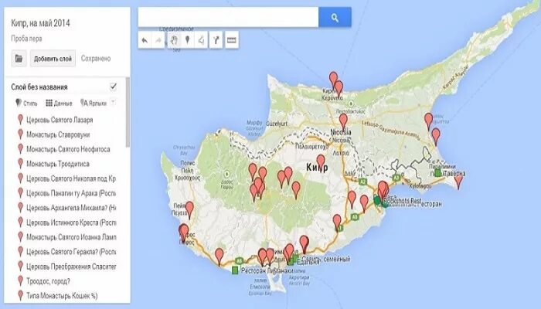Open the Ярлыки labels options
This screenshot has height=309, width=541.
point(94,103)
